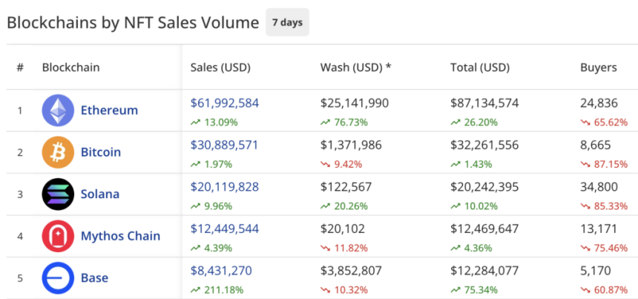638x299 pixels.
Task: Click Bitcoin sales value $30,889,571
Action: (x=225, y=145)
